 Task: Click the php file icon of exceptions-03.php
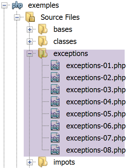click(55, 89)
